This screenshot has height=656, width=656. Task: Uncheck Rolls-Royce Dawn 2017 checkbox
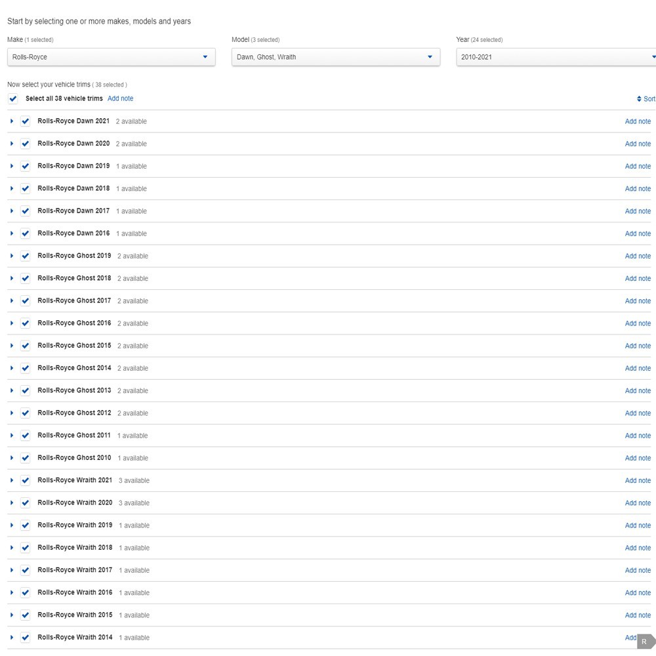pyautogui.click(x=25, y=211)
